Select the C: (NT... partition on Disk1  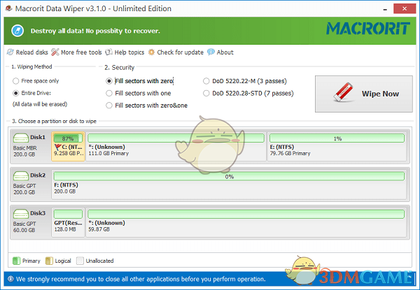[x=69, y=147]
